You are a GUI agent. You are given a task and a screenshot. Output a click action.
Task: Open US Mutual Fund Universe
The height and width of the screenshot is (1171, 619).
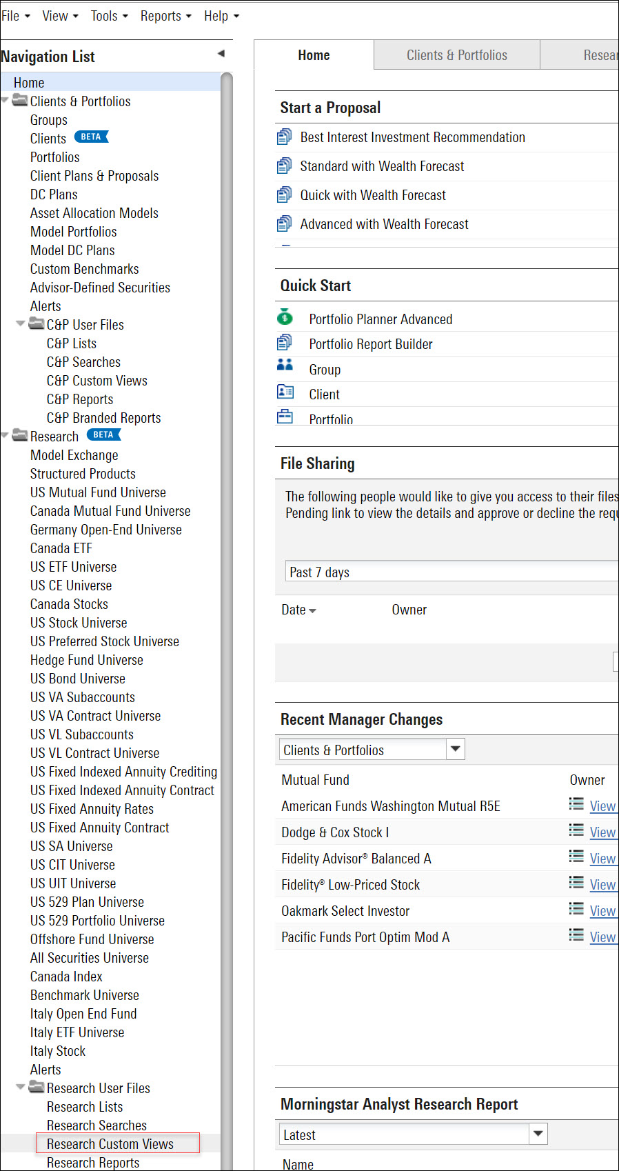tap(98, 492)
